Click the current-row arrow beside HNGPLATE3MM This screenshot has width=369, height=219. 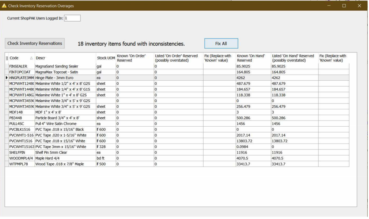(x=7, y=78)
